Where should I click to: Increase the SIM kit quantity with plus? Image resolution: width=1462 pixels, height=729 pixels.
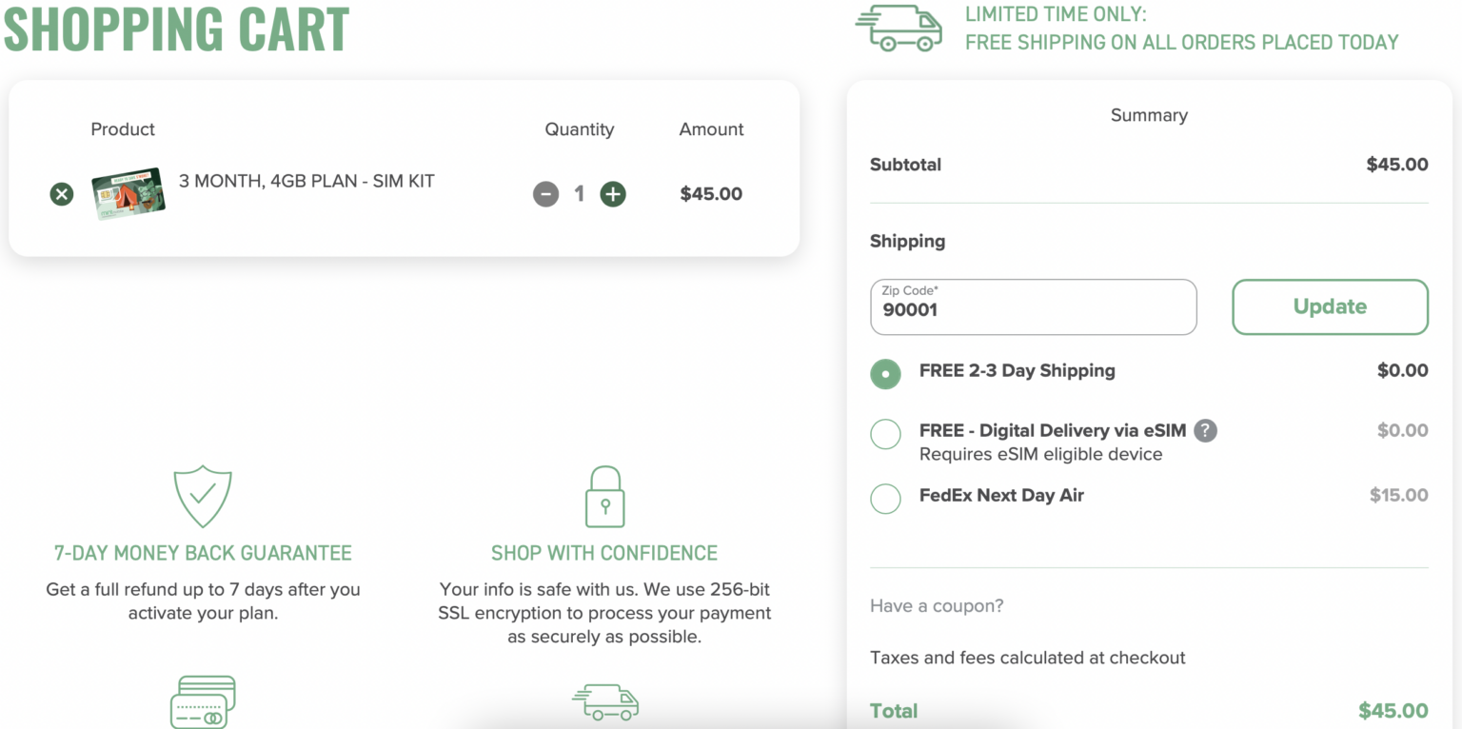(x=613, y=194)
